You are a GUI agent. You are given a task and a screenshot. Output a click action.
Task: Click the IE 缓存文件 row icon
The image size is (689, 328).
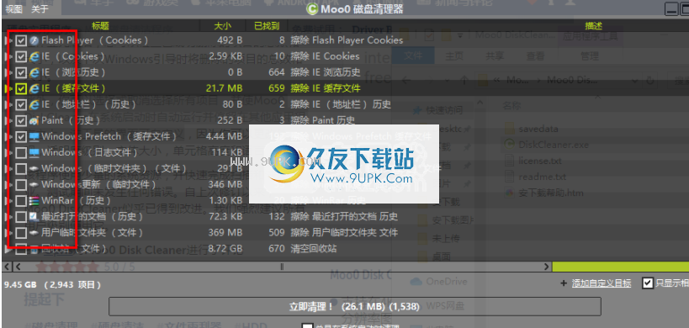pyautogui.click(x=34, y=88)
